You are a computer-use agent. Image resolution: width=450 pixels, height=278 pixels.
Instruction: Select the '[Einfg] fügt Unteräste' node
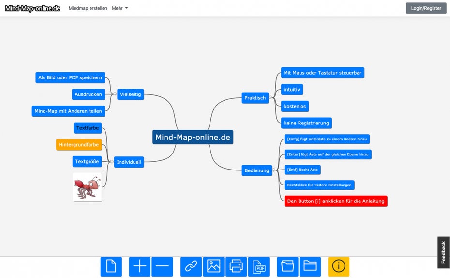pos(327,139)
